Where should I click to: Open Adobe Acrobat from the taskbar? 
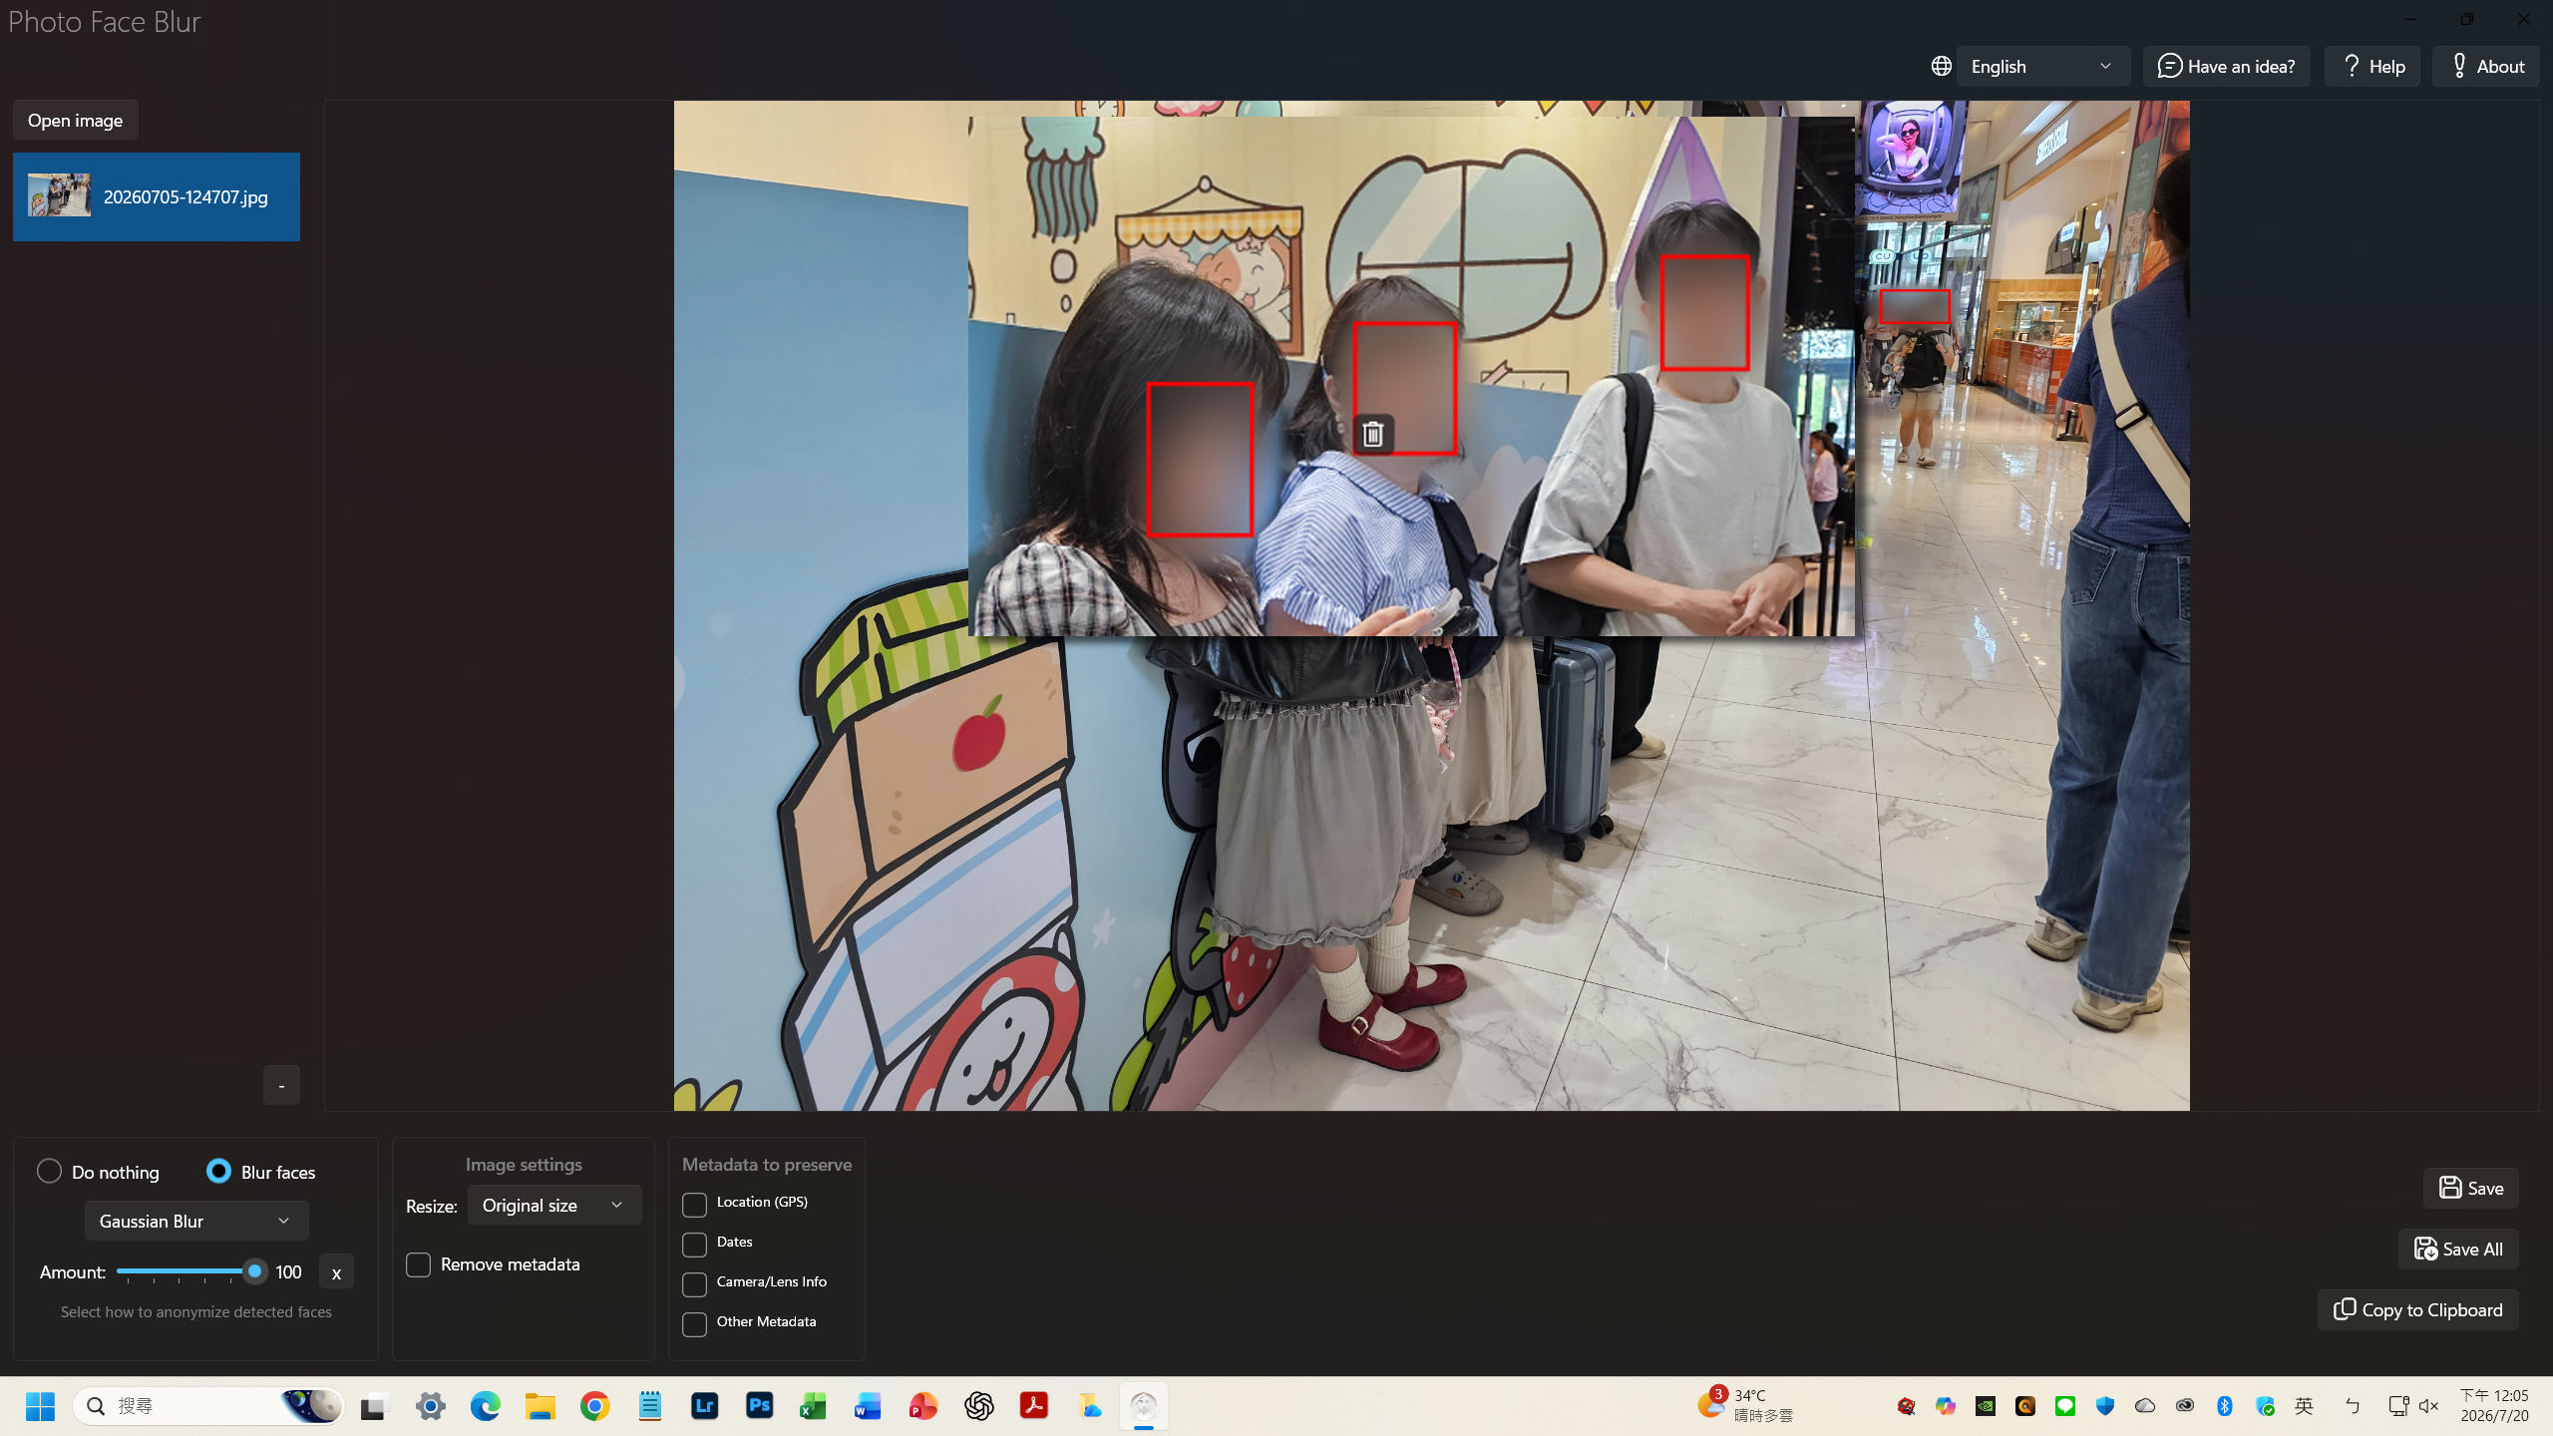pyautogui.click(x=1033, y=1406)
